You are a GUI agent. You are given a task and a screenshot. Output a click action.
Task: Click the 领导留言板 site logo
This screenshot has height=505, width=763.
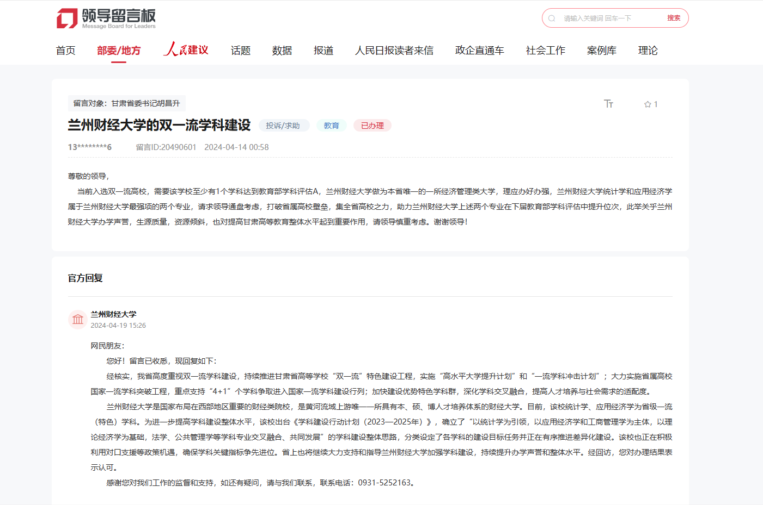pos(106,18)
